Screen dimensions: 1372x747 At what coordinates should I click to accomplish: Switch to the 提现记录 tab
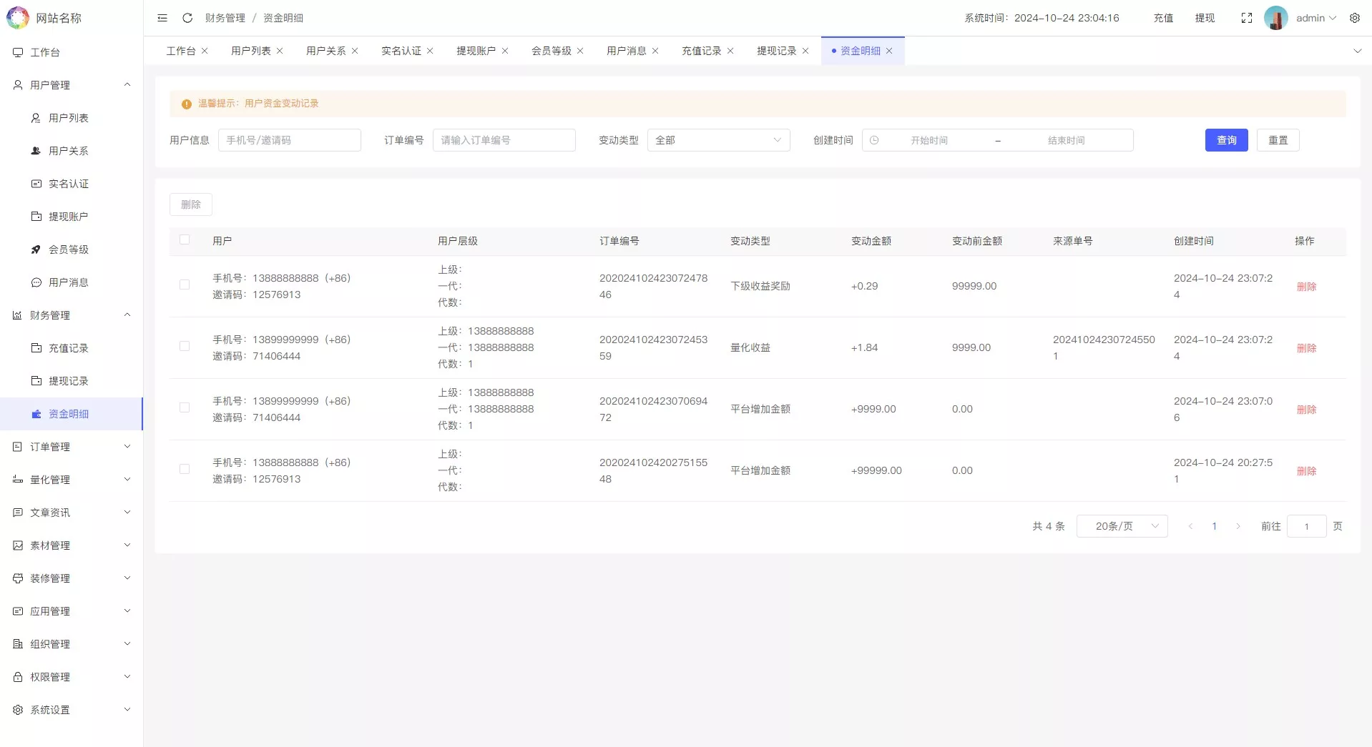pos(776,51)
